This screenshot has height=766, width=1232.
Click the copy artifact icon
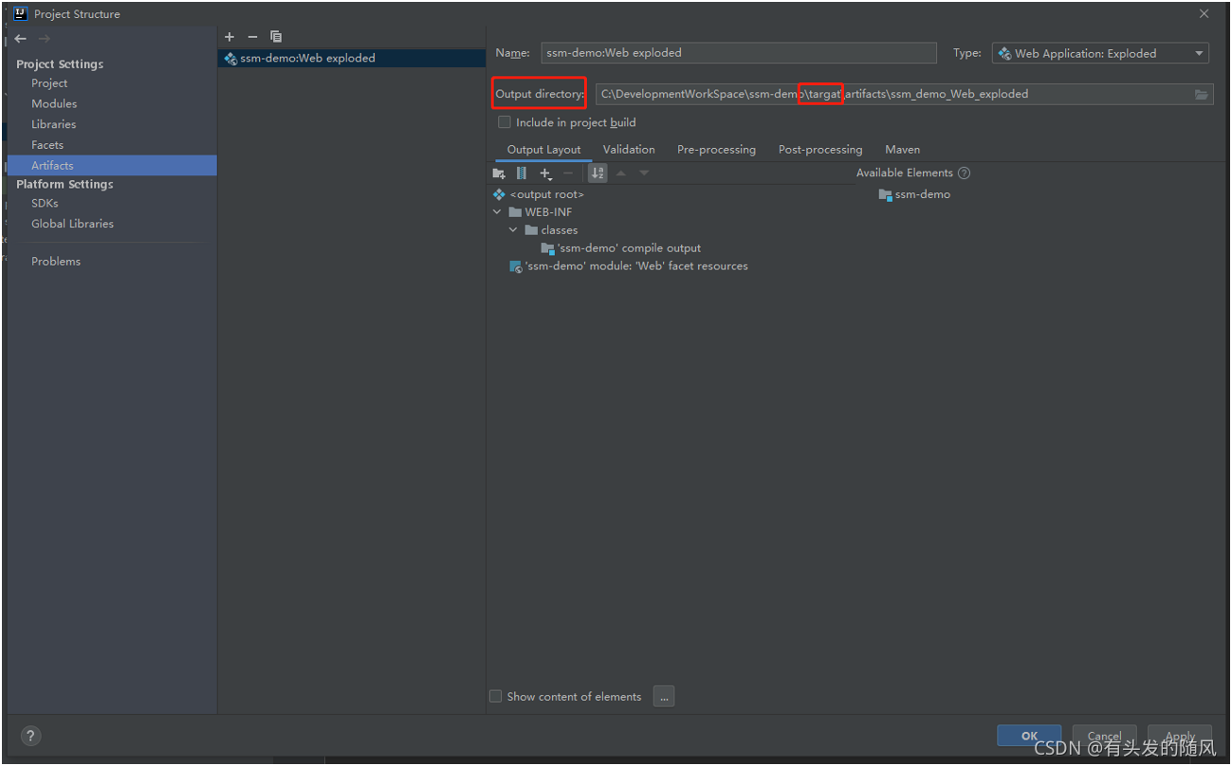276,37
